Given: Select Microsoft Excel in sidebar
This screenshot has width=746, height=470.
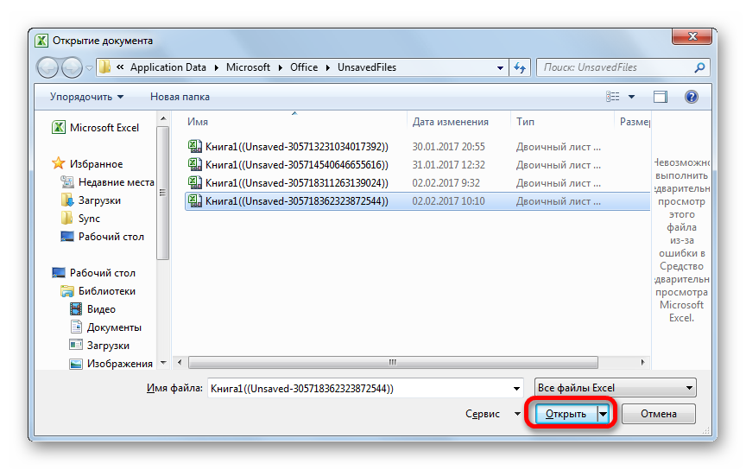Looking at the screenshot, I should pos(104,128).
